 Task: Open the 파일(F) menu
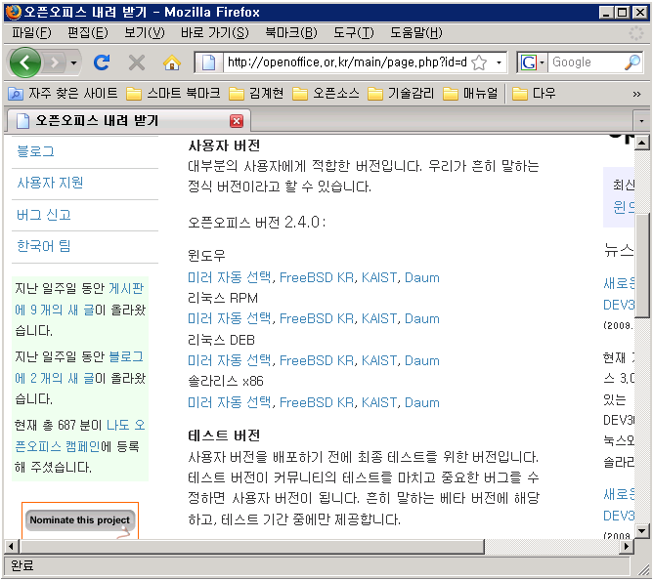[x=31, y=32]
